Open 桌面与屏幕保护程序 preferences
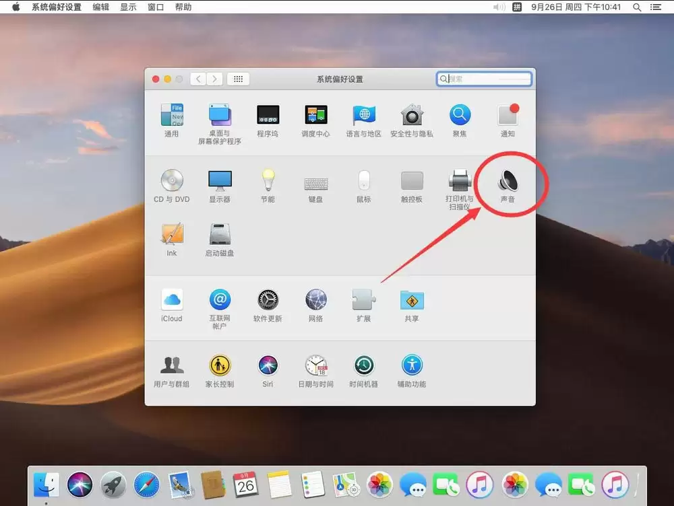This screenshot has width=674, height=506. (220, 123)
